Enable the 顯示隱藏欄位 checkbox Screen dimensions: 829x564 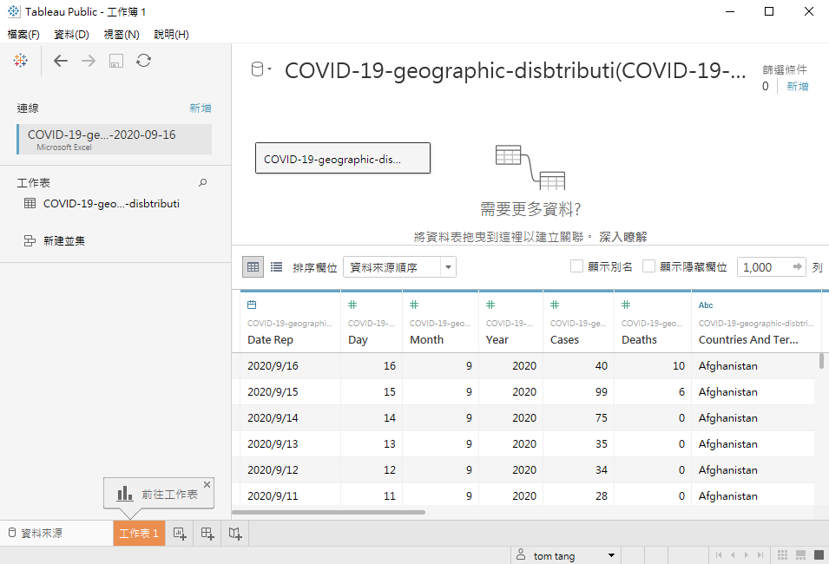click(x=648, y=266)
